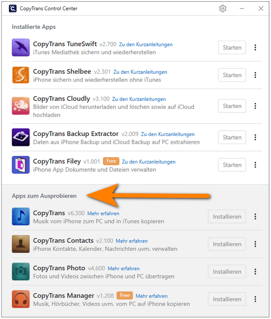Follow Mehr erfahren link for CopyTrans Photo

tap(124, 268)
